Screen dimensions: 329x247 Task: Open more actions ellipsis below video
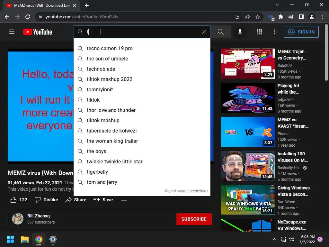click(x=124, y=200)
